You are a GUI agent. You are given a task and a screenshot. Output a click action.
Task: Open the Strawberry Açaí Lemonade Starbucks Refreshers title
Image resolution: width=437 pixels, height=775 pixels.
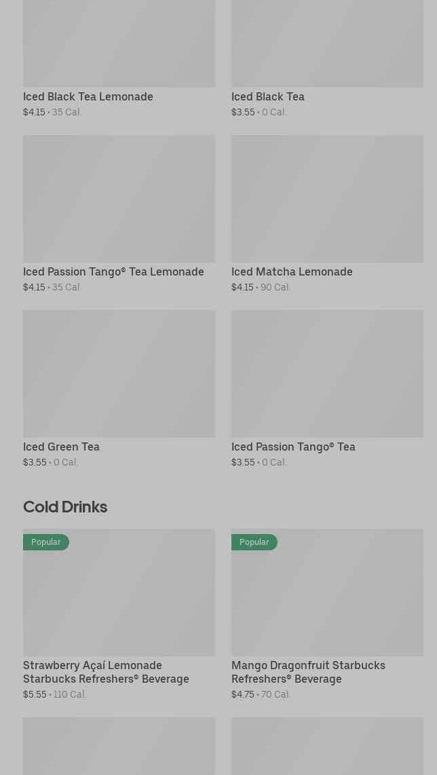pos(106,673)
